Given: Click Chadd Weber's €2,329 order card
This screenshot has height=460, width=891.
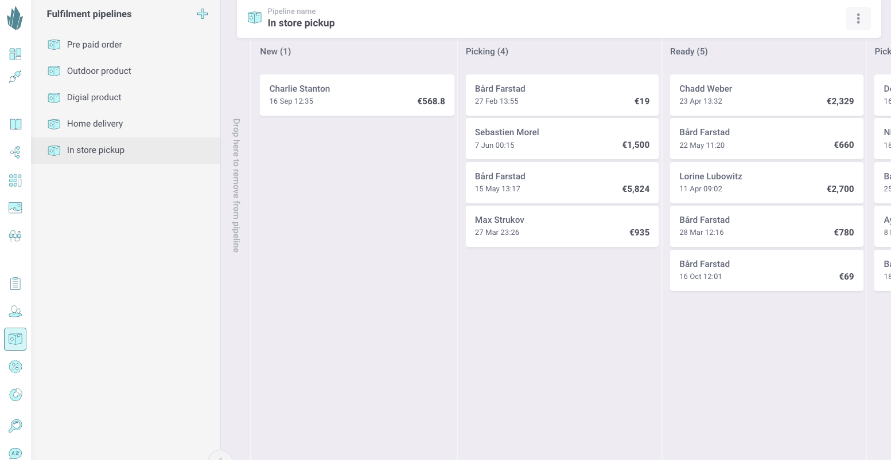Looking at the screenshot, I should pyautogui.click(x=767, y=95).
